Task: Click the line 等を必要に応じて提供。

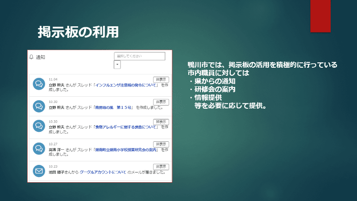Action: click(x=230, y=106)
